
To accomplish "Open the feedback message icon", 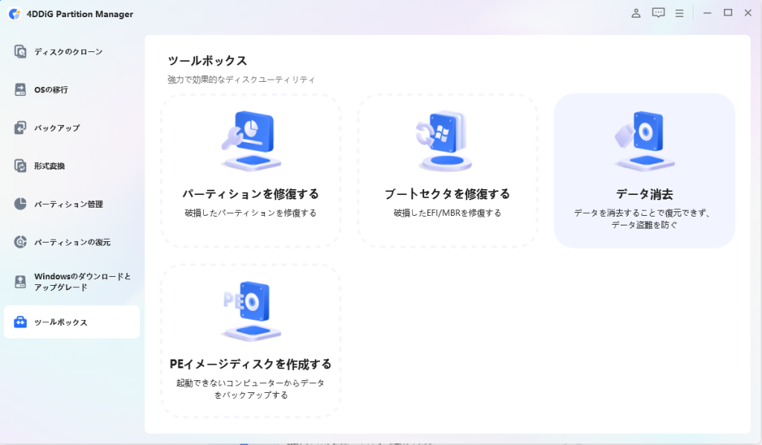I will (x=658, y=13).
